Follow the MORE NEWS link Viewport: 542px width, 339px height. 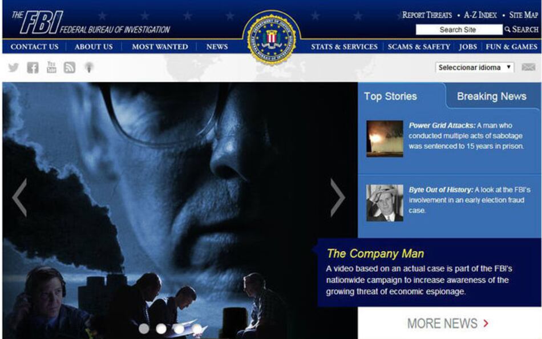click(448, 324)
